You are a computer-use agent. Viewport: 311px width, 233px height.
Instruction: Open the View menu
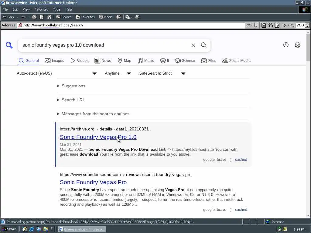pos(26,9)
